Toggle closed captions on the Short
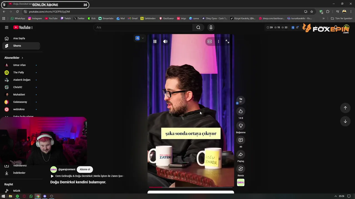355x199 pixels. [x=210, y=41]
